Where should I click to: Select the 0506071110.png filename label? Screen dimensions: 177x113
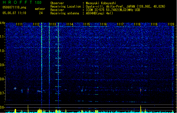(x=14, y=8)
